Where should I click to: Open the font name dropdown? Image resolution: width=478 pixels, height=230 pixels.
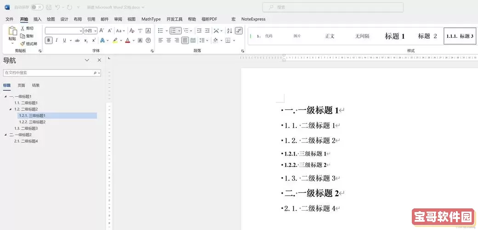click(x=81, y=31)
